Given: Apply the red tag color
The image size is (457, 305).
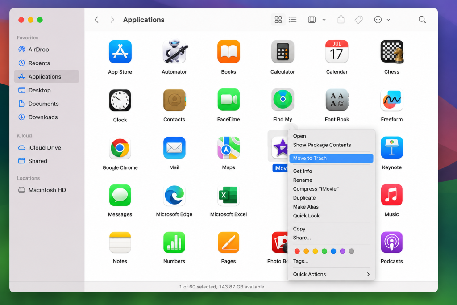Looking at the screenshot, I should click(297, 251).
